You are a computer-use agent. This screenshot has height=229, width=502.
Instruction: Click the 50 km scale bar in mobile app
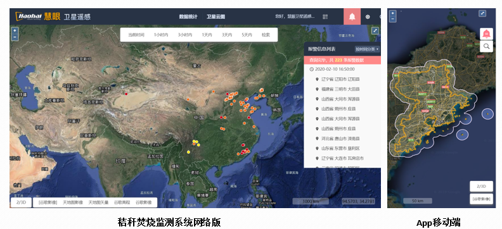coord(418,201)
